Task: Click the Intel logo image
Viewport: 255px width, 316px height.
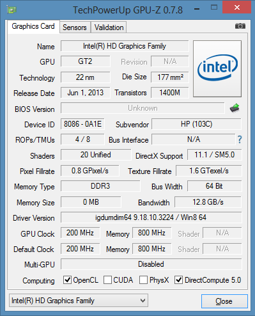Action: coord(217,68)
